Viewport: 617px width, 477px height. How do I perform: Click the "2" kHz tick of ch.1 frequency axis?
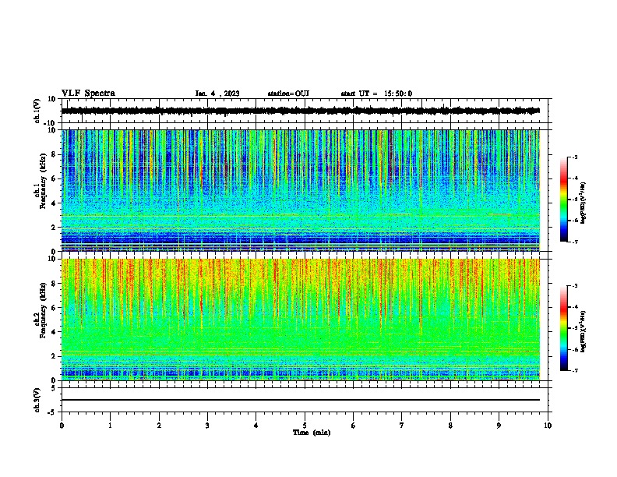point(54,228)
